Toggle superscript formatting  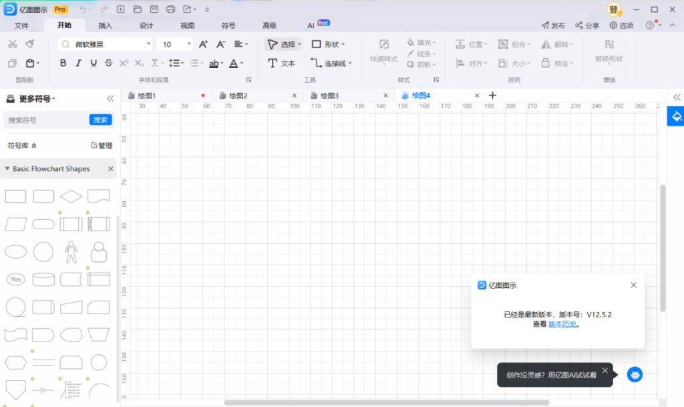click(124, 63)
